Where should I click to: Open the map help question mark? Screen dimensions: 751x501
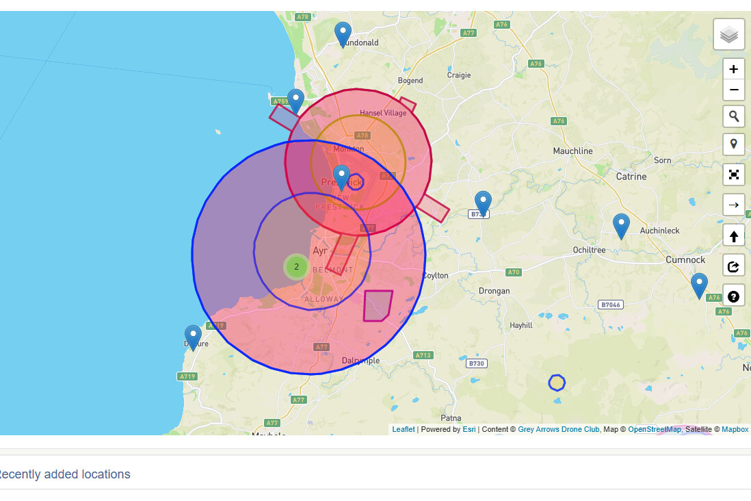tap(733, 296)
